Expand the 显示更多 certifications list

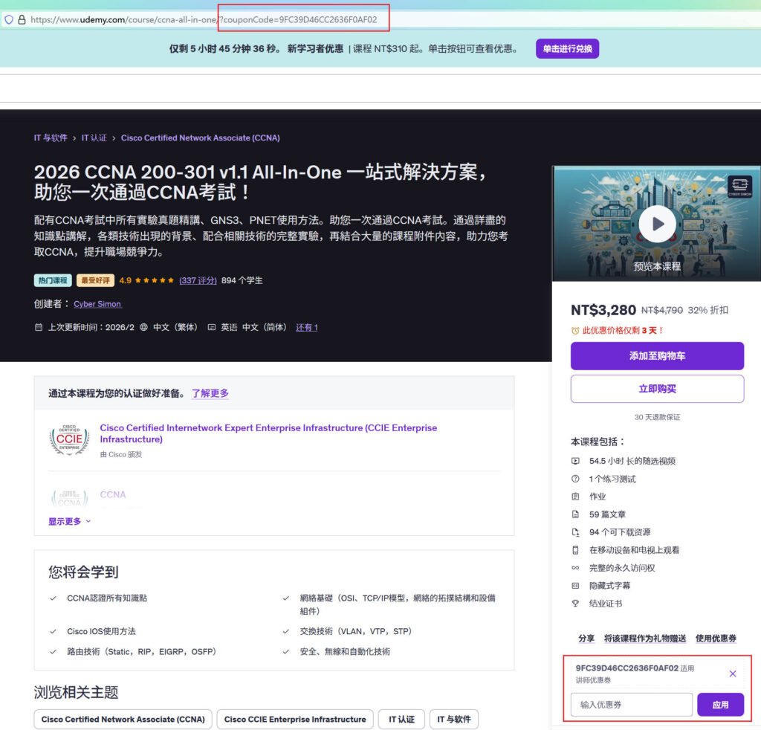pyautogui.click(x=69, y=521)
